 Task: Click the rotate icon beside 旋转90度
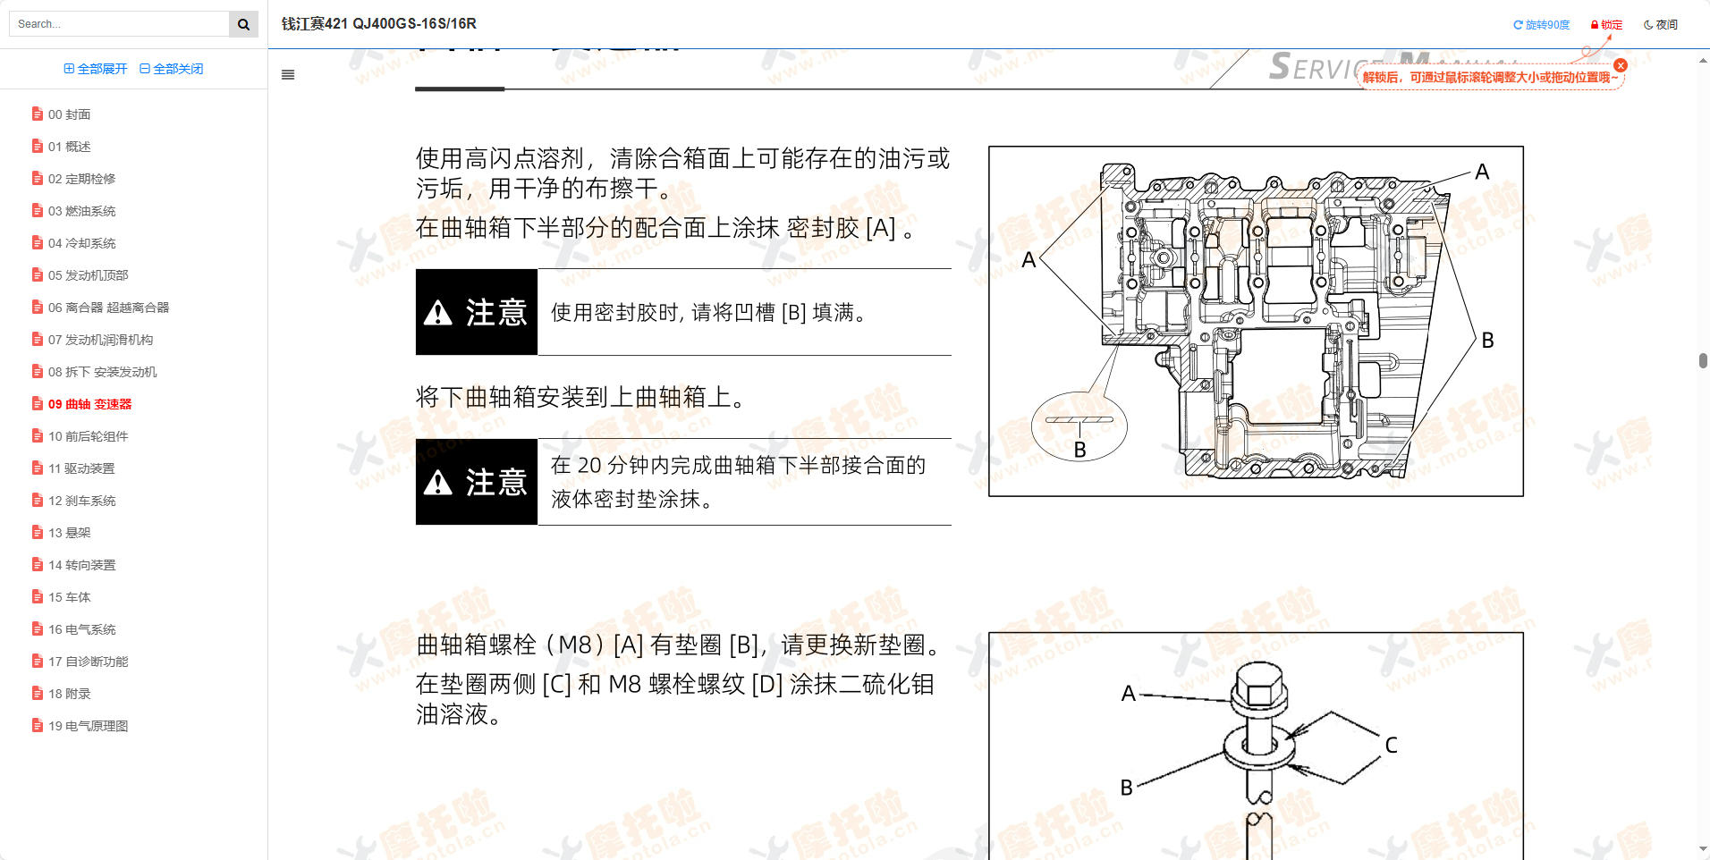[1516, 24]
